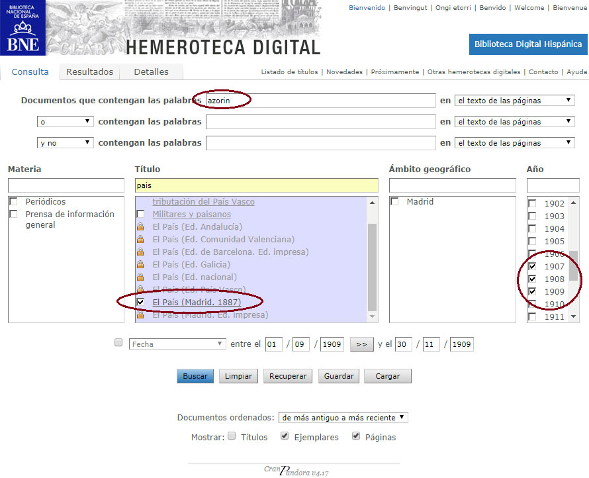Check the year 1904 checkbox
The image size is (589, 478).
532,228
